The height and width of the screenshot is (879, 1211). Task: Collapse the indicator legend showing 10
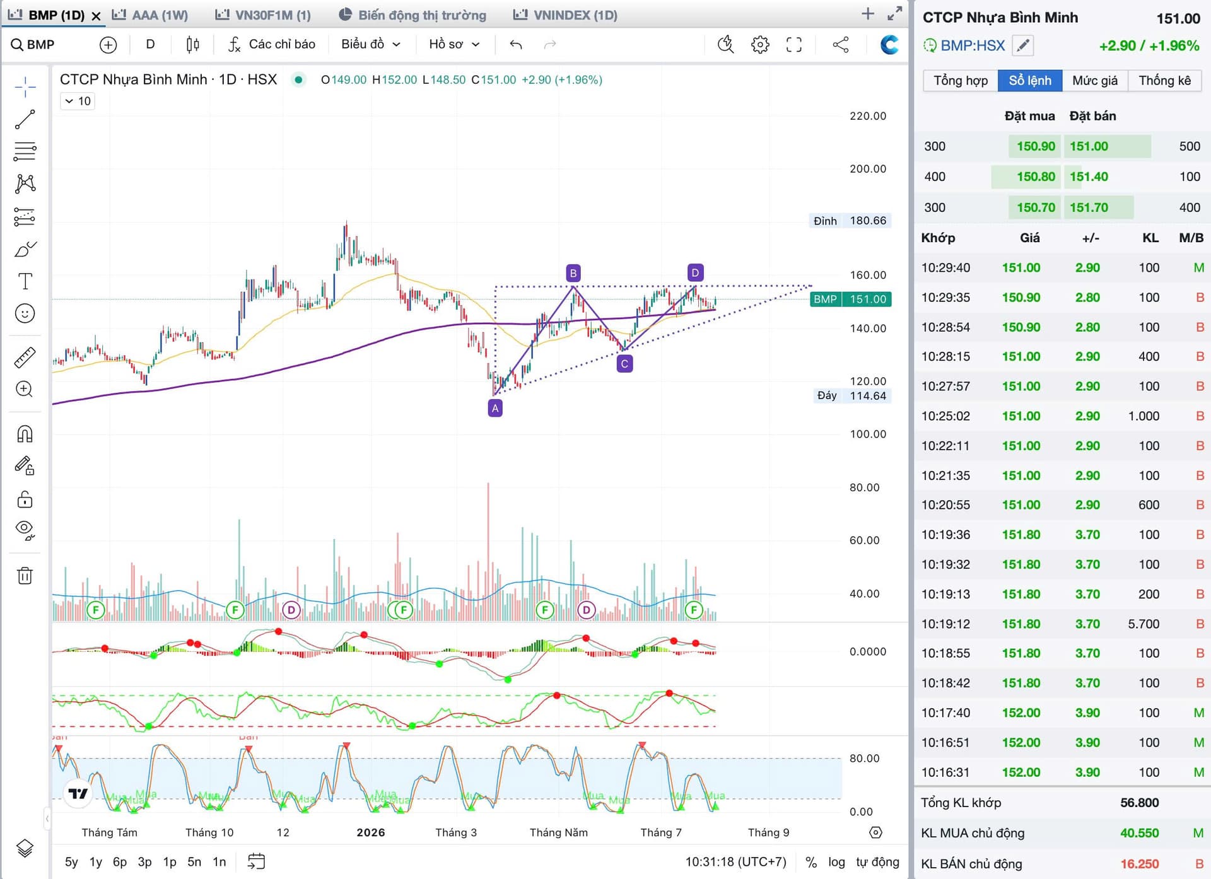click(78, 101)
